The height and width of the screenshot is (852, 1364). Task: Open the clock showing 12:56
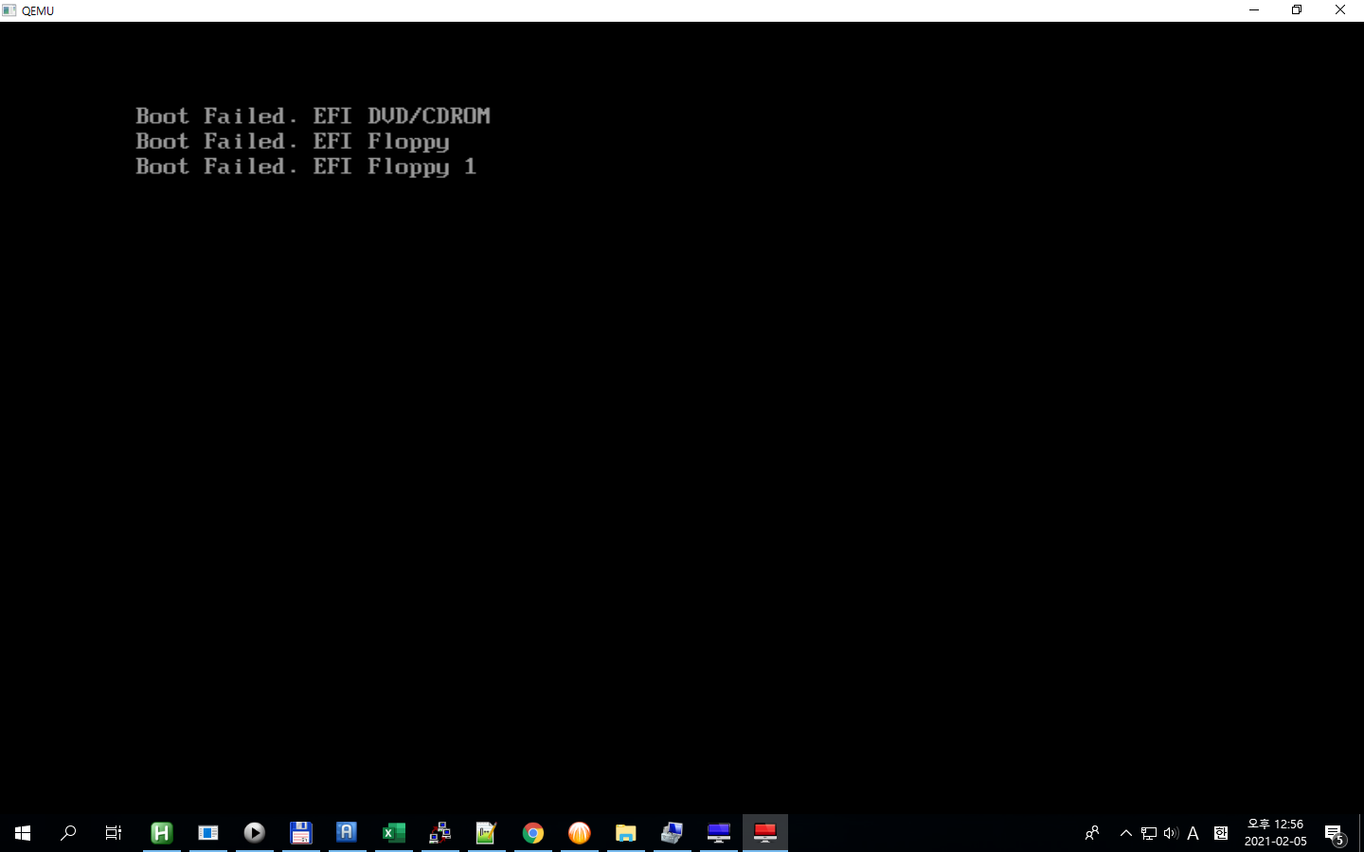(1276, 833)
